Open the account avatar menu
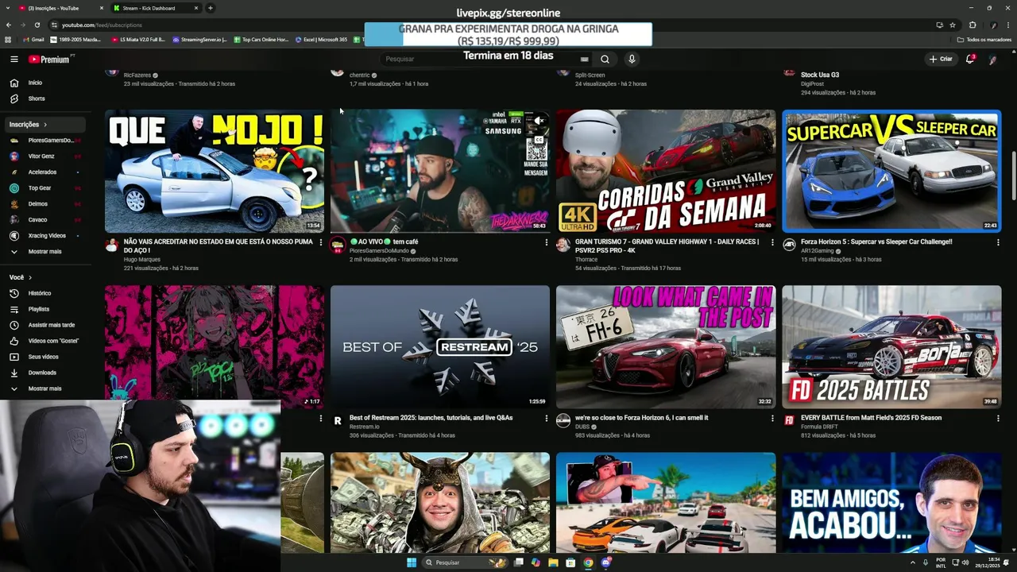The width and height of the screenshot is (1017, 572). pyautogui.click(x=992, y=59)
